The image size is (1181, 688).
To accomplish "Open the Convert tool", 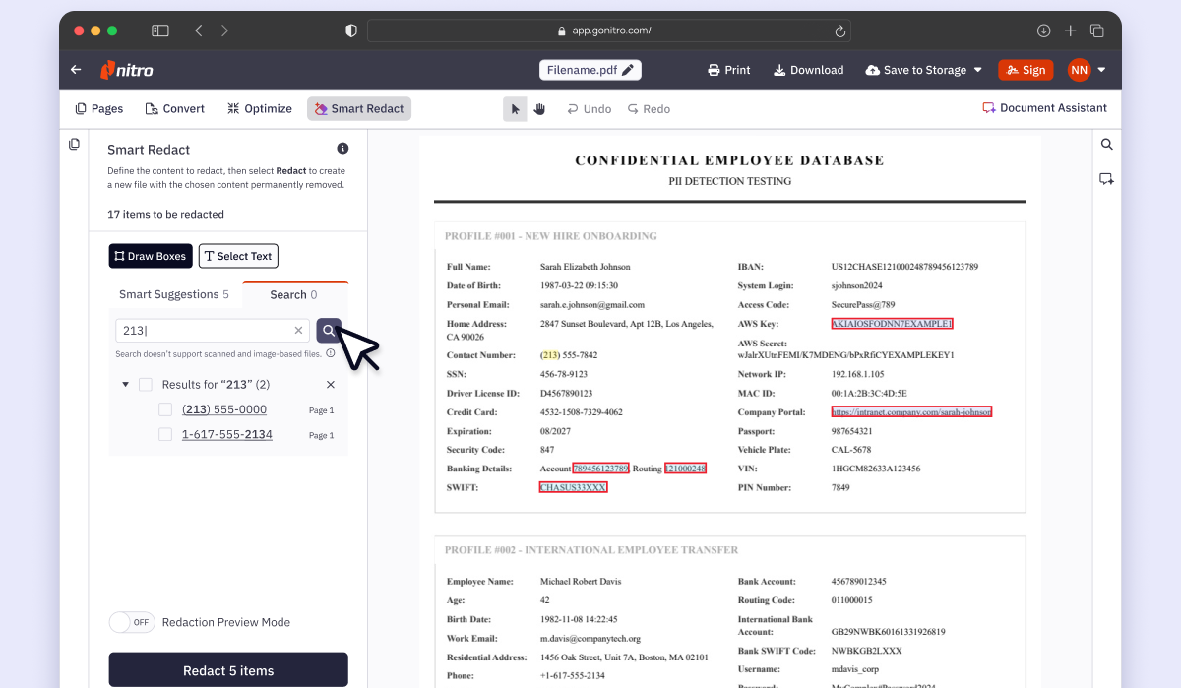I will point(175,109).
